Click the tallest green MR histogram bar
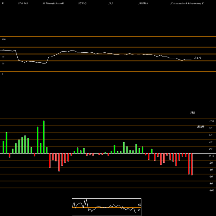The width and height of the screenshot is (216, 216). (44, 137)
